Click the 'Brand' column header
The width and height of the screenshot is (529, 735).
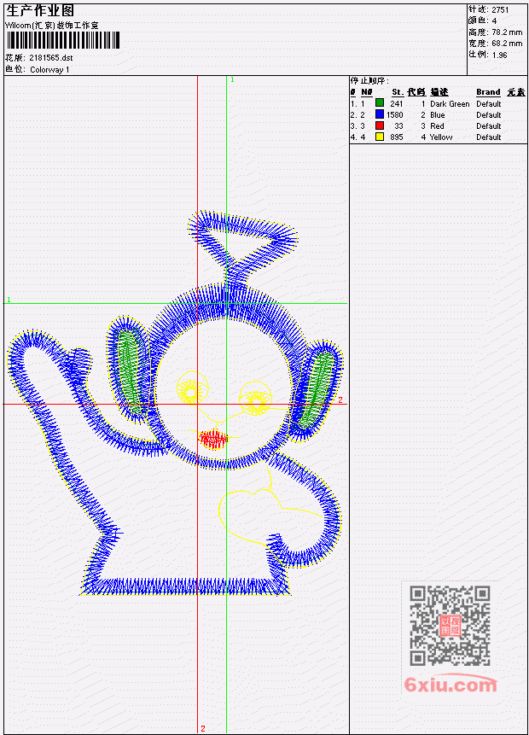(488, 92)
